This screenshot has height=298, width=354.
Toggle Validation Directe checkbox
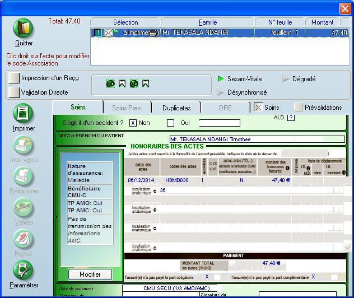click(x=13, y=92)
